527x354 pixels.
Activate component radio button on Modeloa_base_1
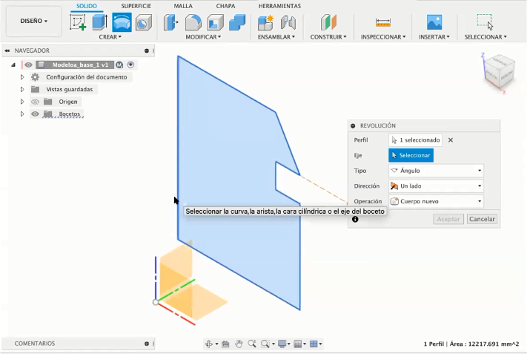pos(130,65)
